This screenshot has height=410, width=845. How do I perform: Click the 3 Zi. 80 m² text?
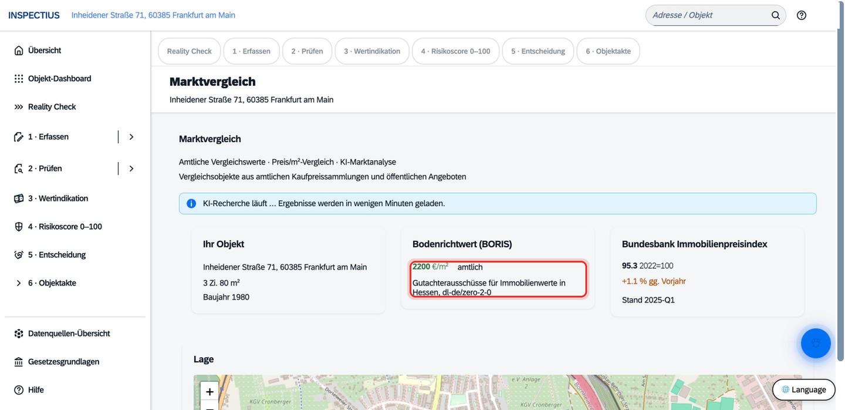click(221, 283)
